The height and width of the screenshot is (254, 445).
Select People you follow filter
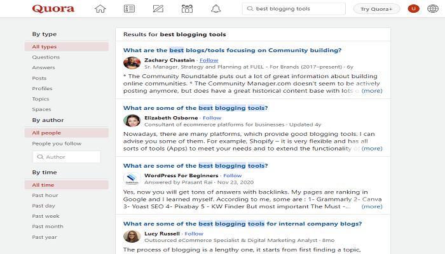pyautogui.click(x=57, y=144)
